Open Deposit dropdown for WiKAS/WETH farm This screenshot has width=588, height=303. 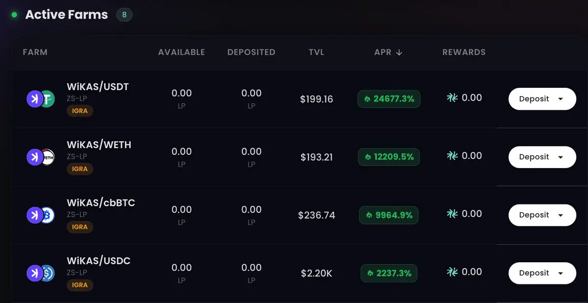pyautogui.click(x=542, y=157)
